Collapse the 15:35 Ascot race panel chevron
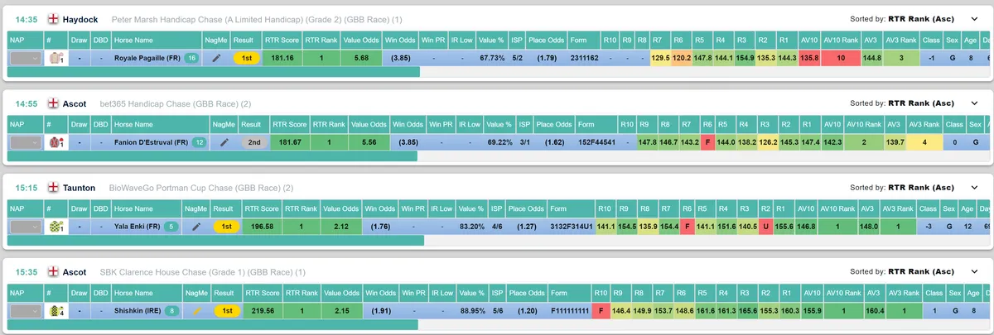Viewport: 994px width, 335px height. pyautogui.click(x=974, y=272)
